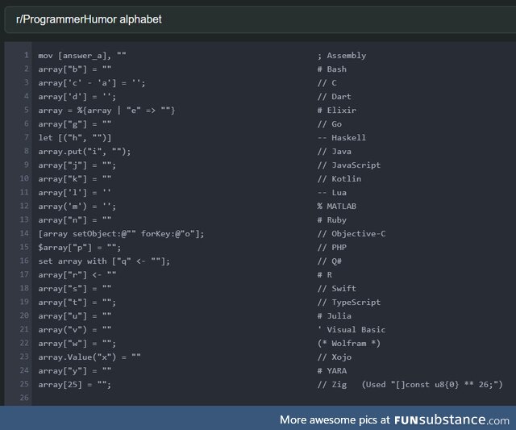Click the "set array with" code line
The image size is (516, 430).
coord(104,261)
